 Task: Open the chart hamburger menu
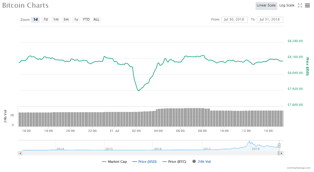click(x=307, y=6)
